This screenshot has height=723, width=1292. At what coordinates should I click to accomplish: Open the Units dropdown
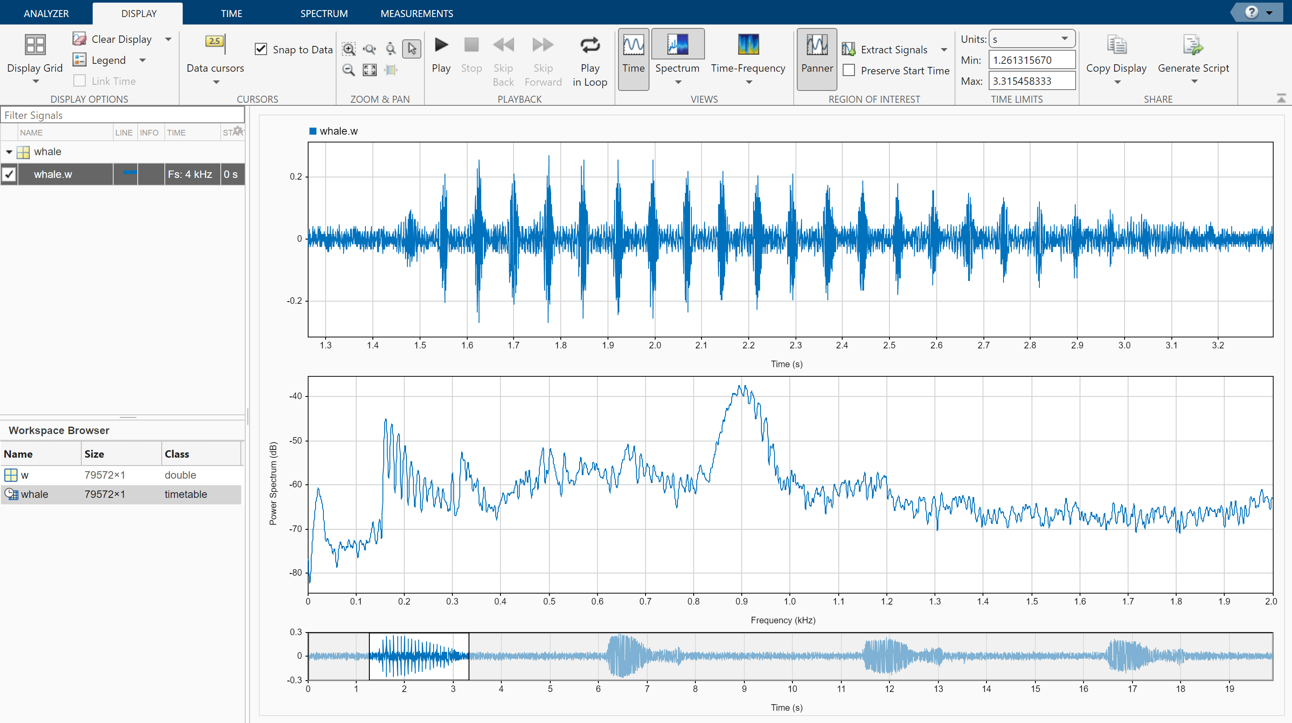(1031, 39)
